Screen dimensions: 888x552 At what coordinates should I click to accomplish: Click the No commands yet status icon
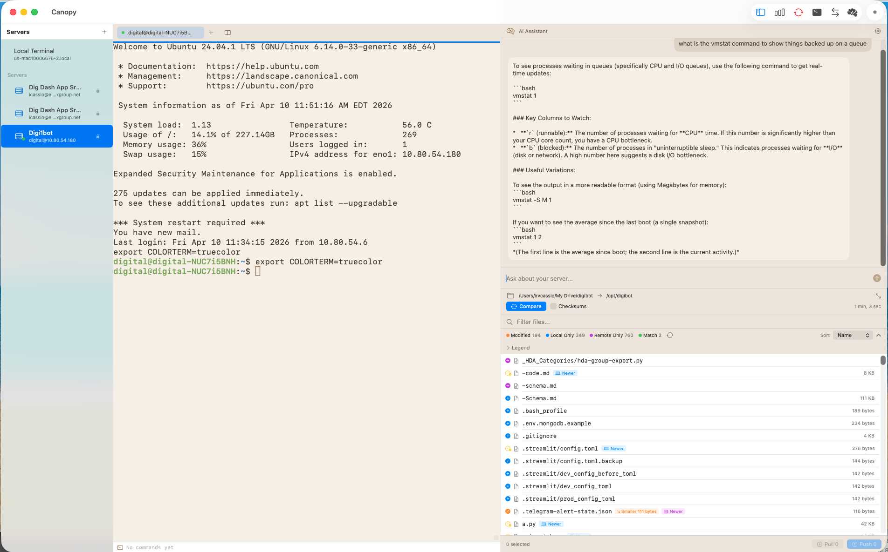120,547
